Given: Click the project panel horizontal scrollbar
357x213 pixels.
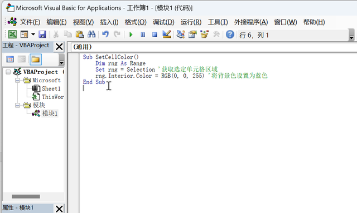Looking at the screenshot, I should [26, 196].
